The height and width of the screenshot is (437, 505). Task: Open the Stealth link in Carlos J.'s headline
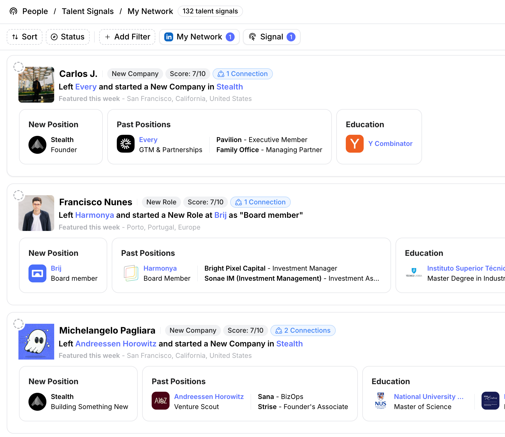pyautogui.click(x=230, y=87)
